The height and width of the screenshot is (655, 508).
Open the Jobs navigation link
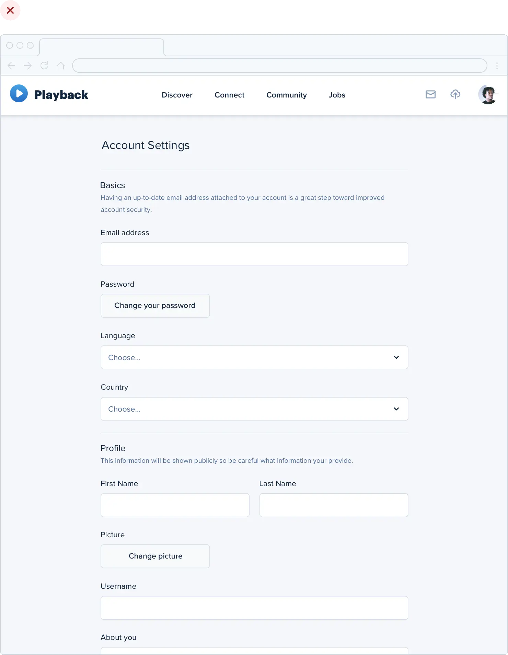[x=337, y=95]
